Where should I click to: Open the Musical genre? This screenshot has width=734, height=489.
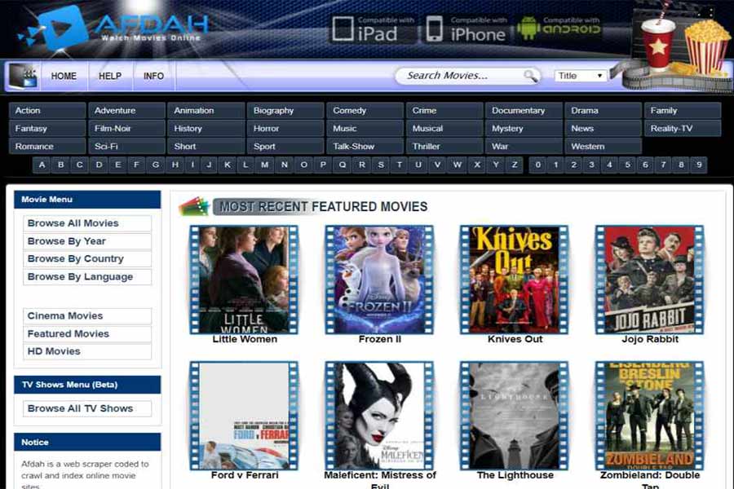(x=444, y=129)
